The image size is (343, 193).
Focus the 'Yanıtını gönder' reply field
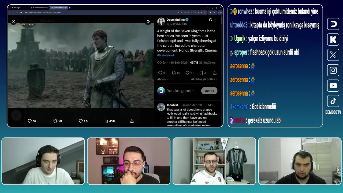(180, 91)
